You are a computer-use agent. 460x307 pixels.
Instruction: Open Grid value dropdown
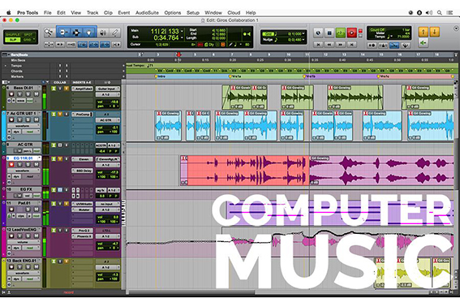coord(303,34)
